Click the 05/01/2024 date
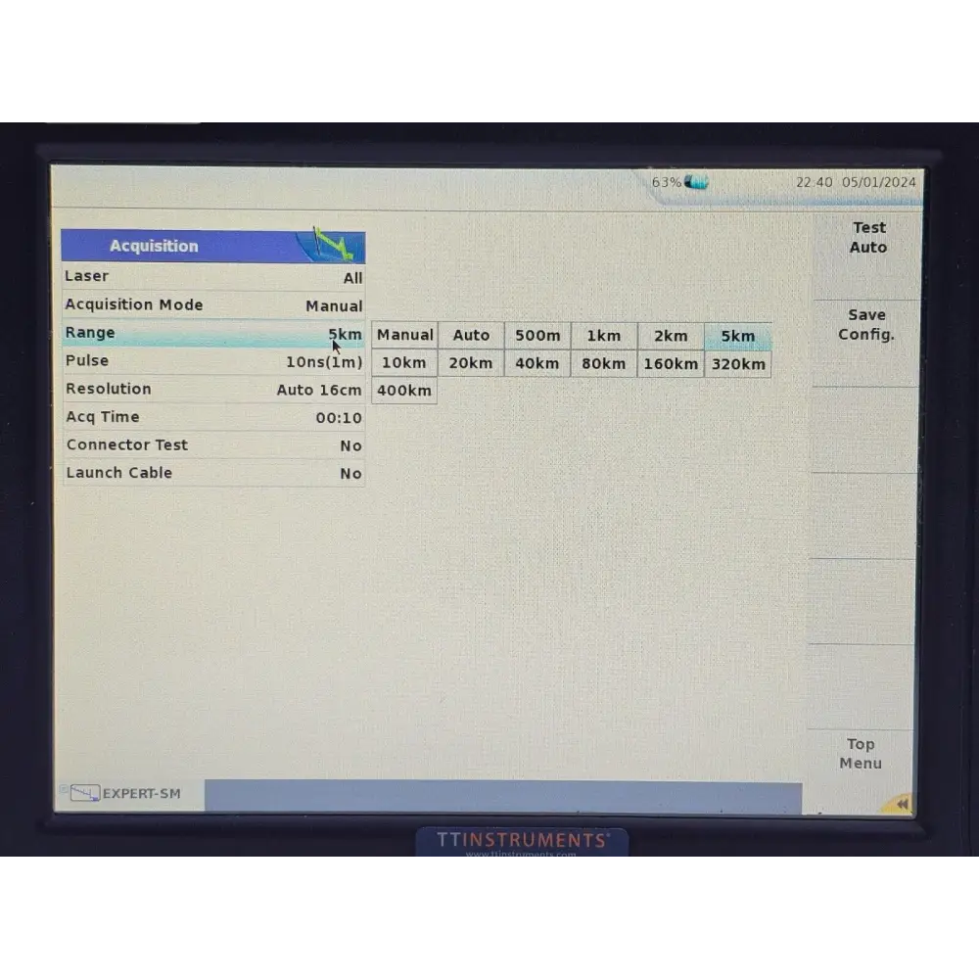This screenshot has width=979, height=979. [x=878, y=182]
